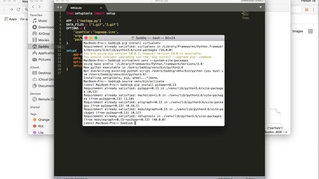Close the Terminal window
319x179 pixels.
[86, 38]
